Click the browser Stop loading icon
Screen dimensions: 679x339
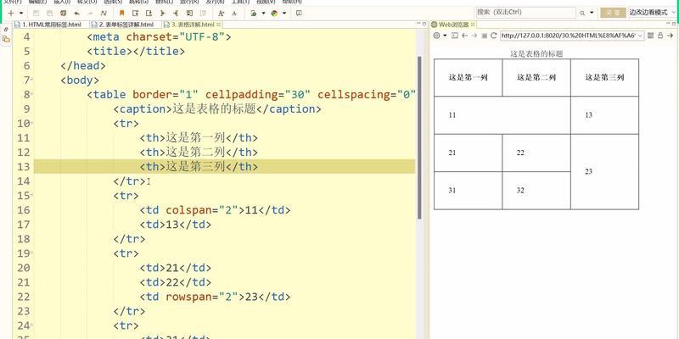pos(484,36)
